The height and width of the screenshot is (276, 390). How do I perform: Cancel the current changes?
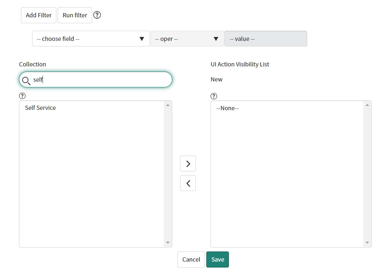click(x=191, y=259)
